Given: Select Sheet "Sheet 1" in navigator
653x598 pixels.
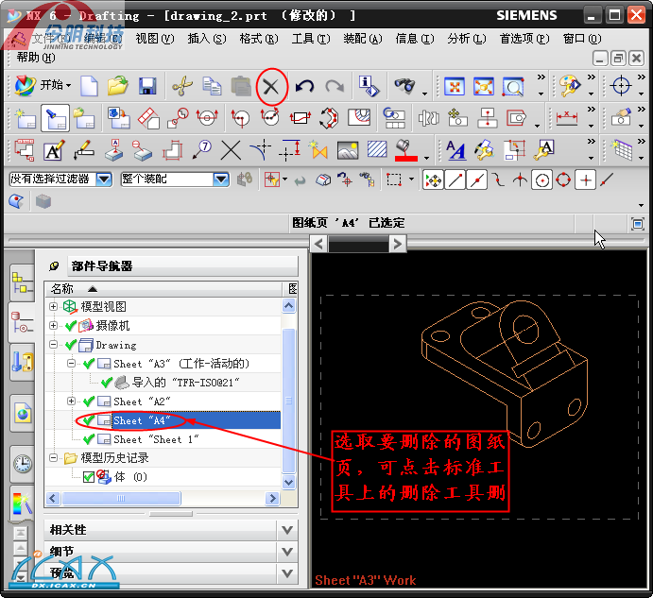Looking at the screenshot, I should 156,439.
